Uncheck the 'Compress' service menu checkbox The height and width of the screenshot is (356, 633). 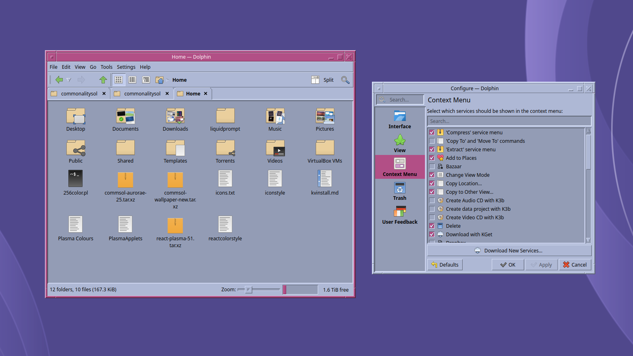click(432, 132)
